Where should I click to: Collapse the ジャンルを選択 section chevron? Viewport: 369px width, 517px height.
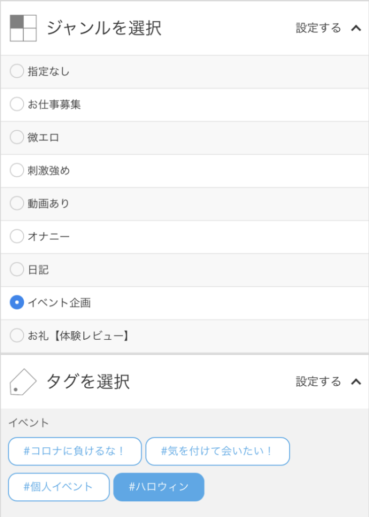tap(356, 28)
